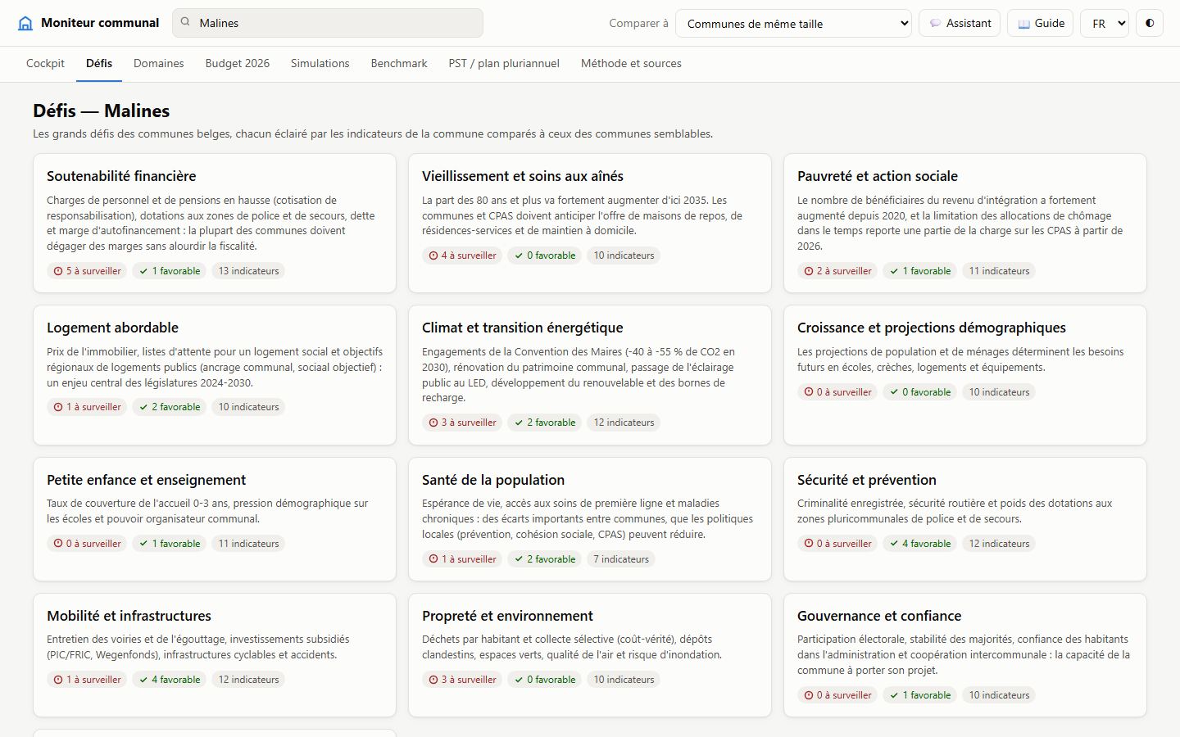The height and width of the screenshot is (737, 1180).
Task: Click the Moniteur communal home logo icon
Action: click(x=25, y=23)
